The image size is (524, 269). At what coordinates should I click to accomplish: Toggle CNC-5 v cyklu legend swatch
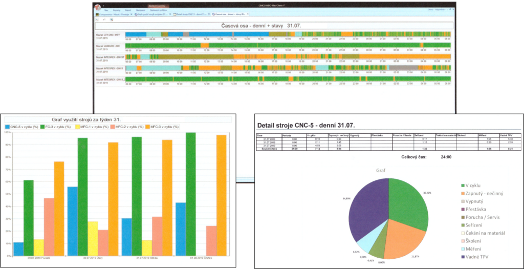[x=8, y=126]
